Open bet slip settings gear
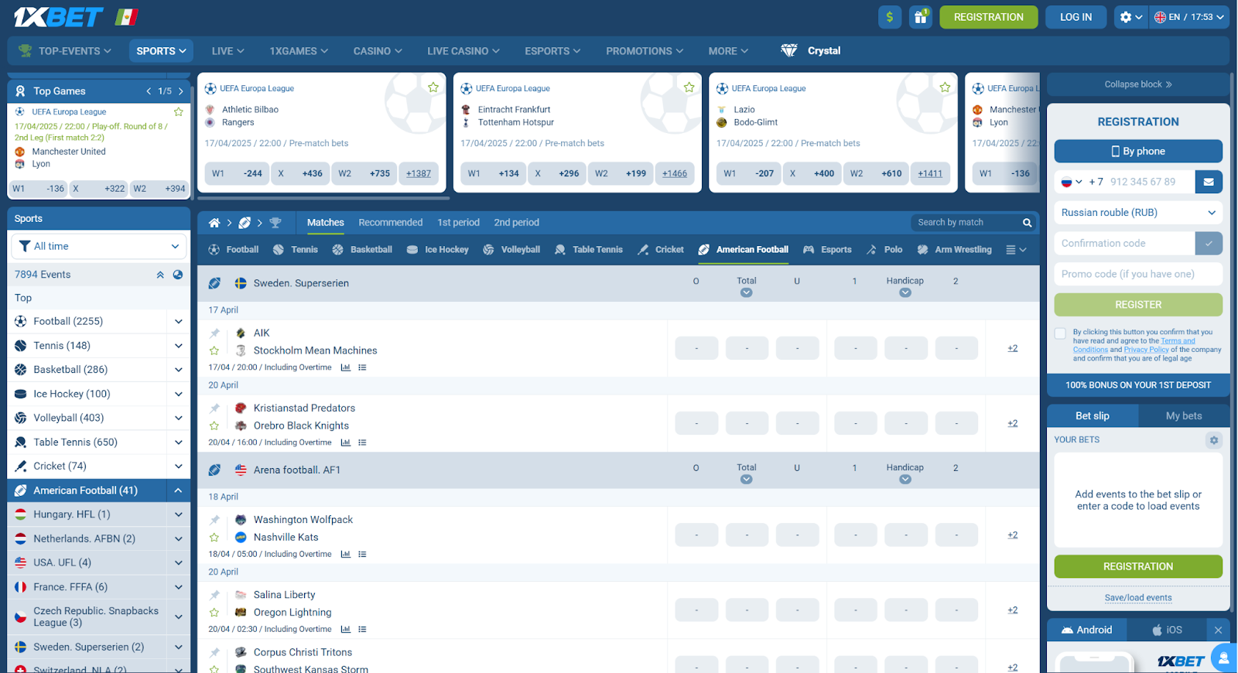 1213,440
